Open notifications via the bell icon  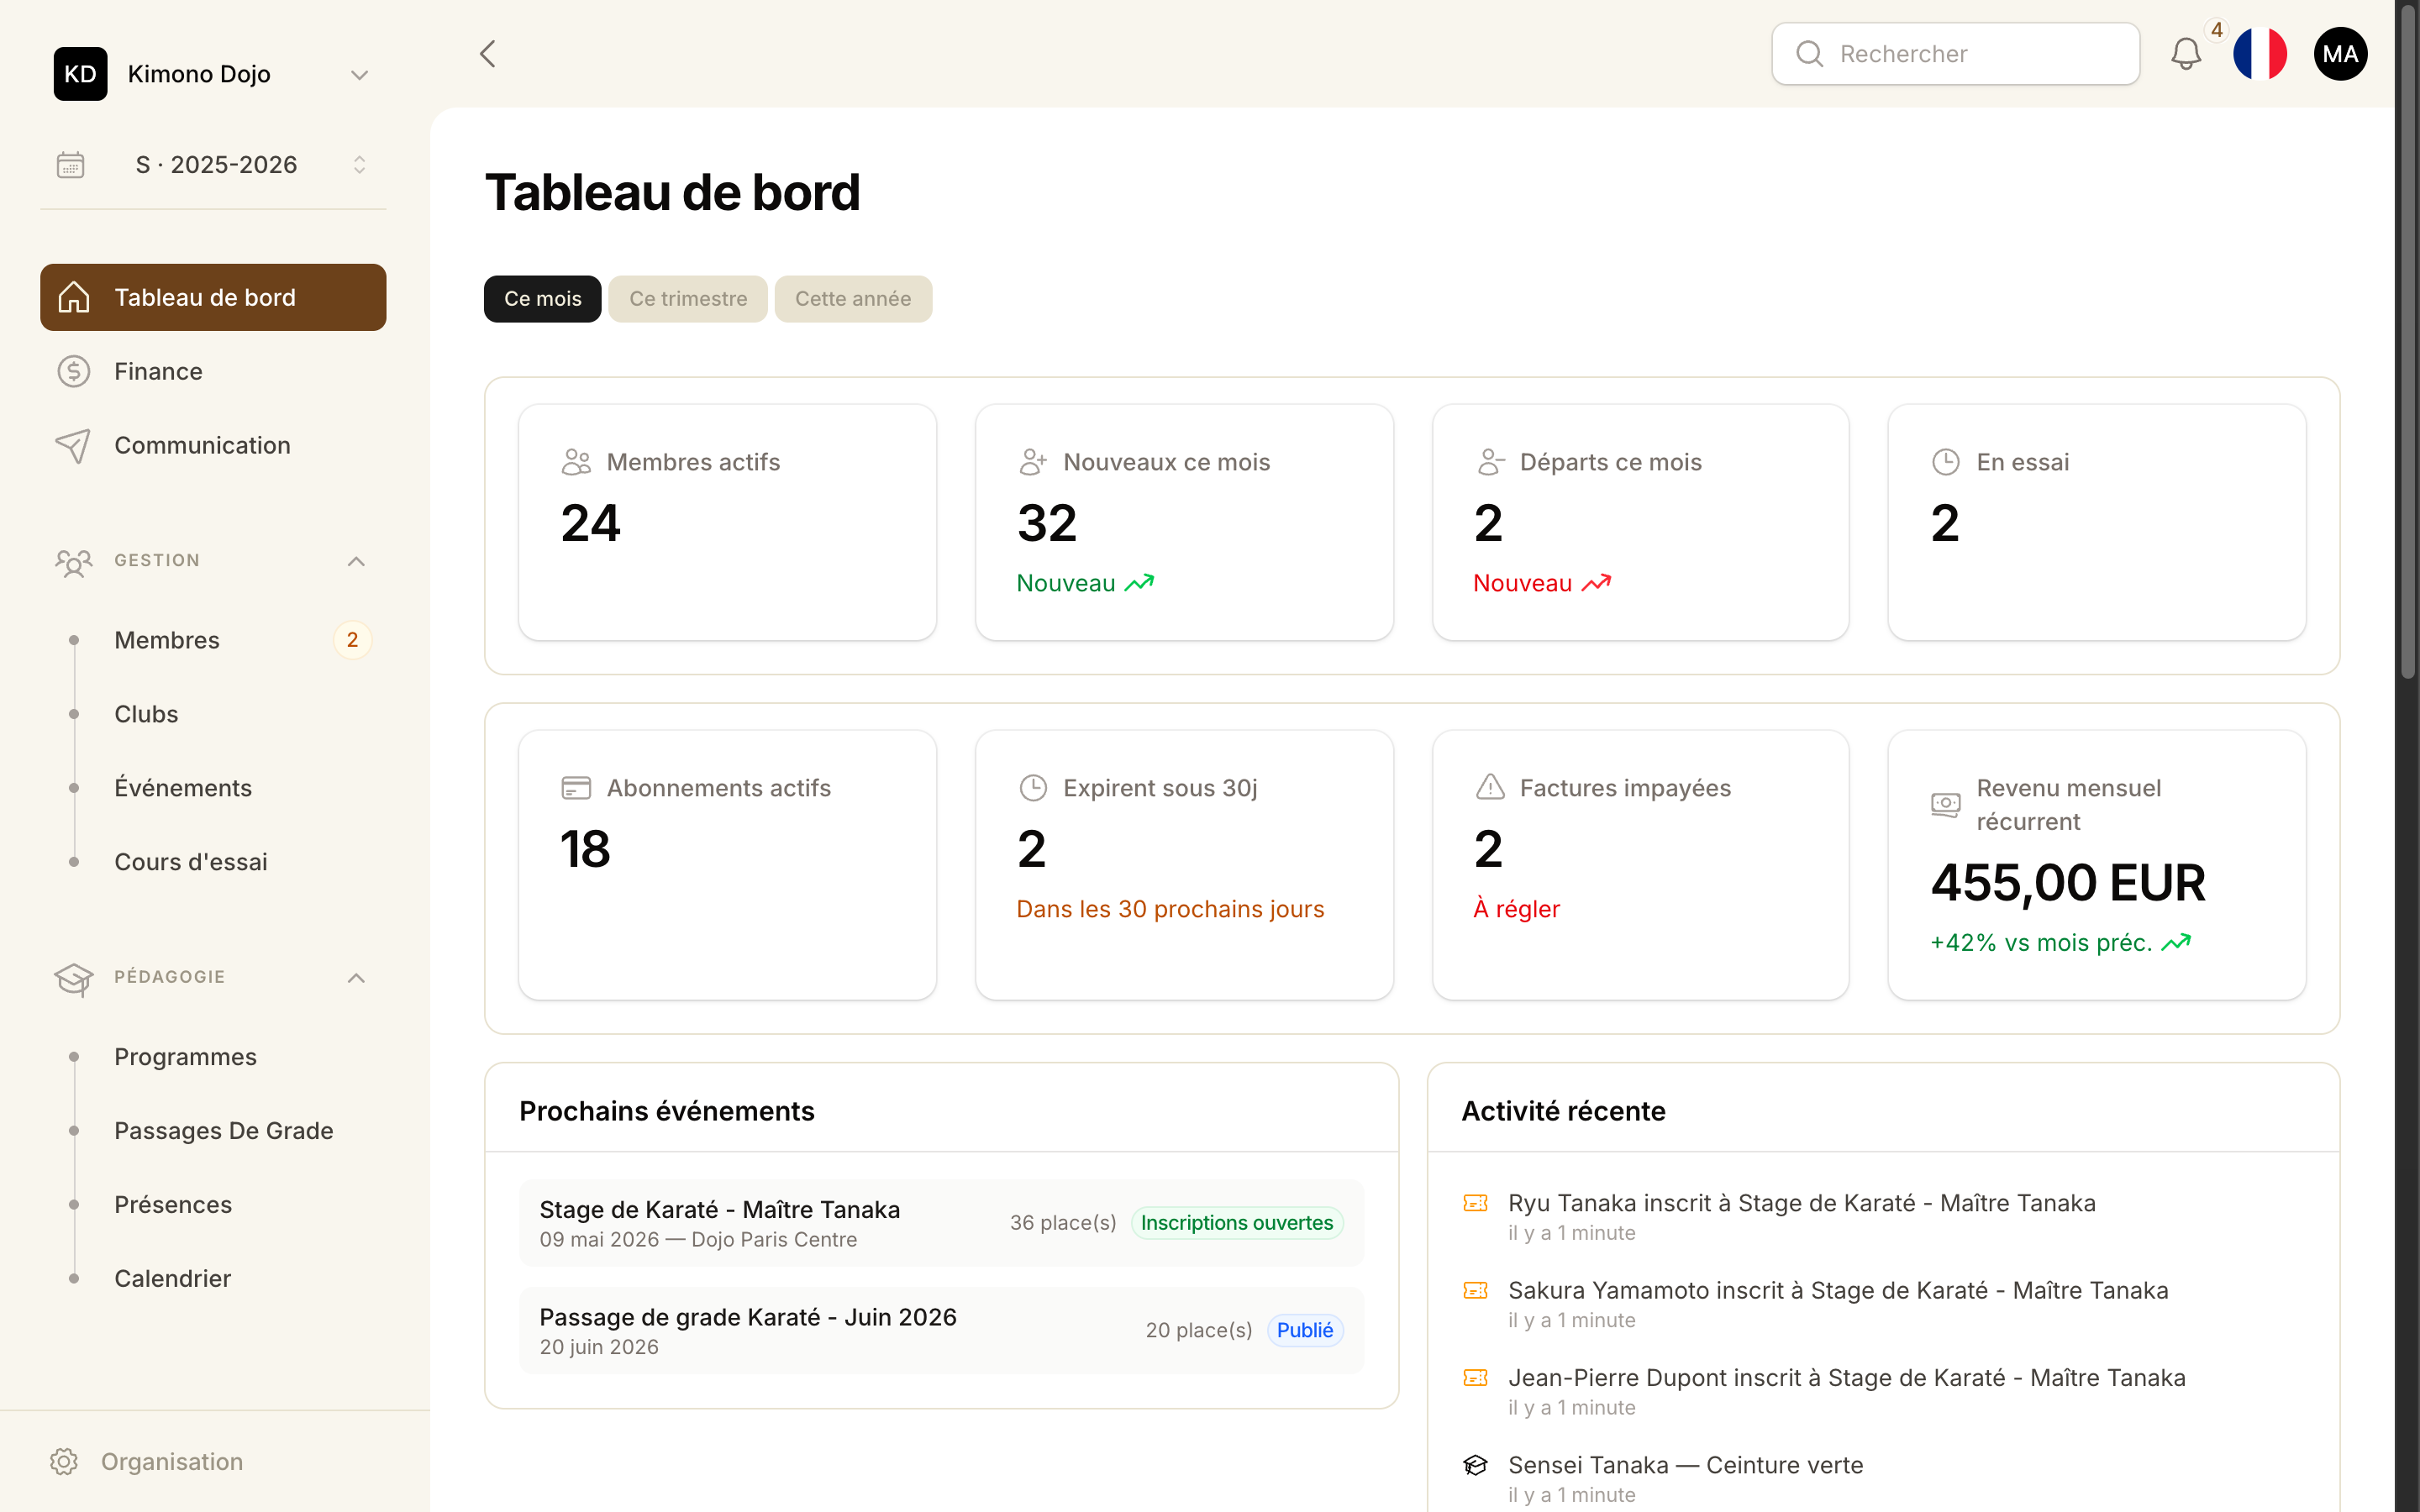[2187, 54]
